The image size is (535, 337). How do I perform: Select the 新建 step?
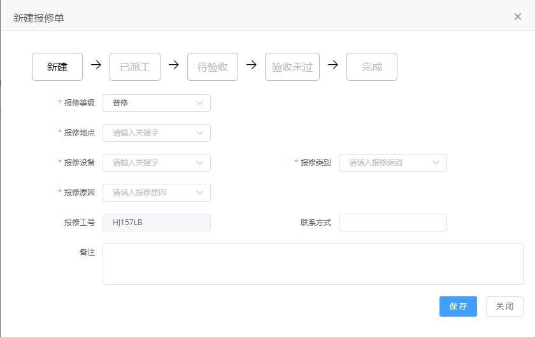pyautogui.click(x=57, y=67)
